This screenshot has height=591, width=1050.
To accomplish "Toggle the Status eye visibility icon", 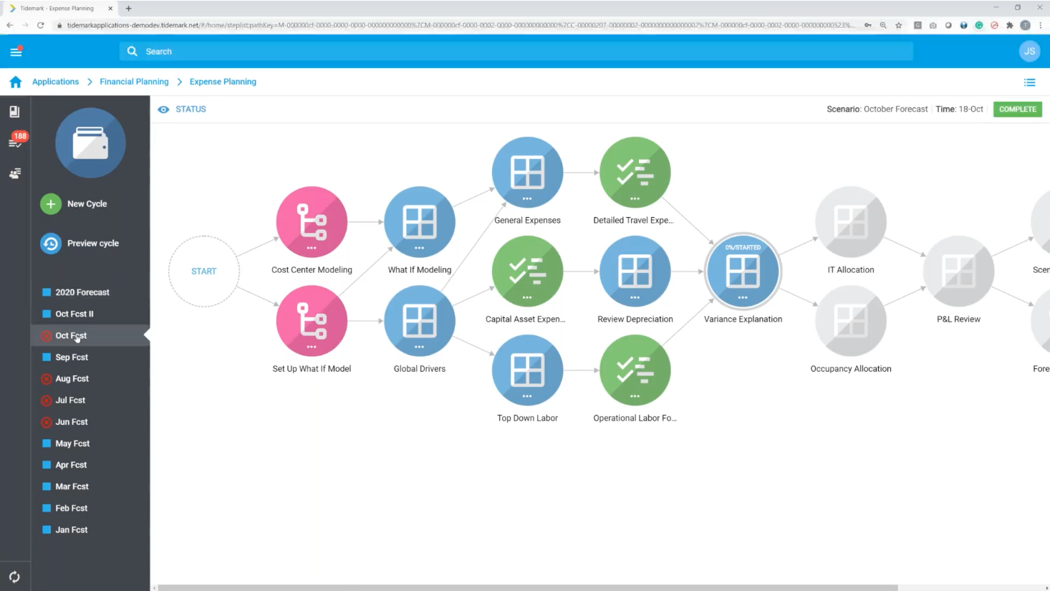I will pyautogui.click(x=163, y=110).
